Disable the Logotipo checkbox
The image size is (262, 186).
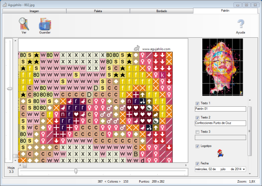pyautogui.click(x=197, y=146)
